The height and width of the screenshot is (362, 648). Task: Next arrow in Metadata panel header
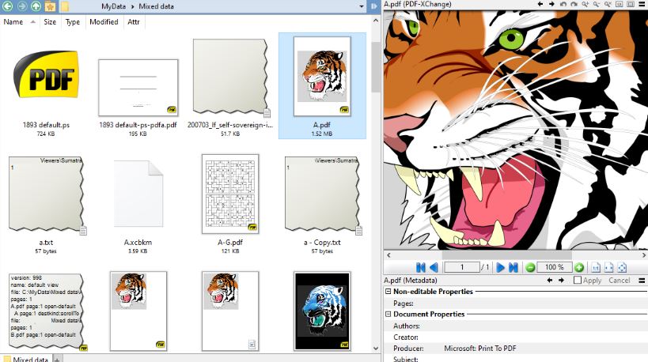pos(561,281)
